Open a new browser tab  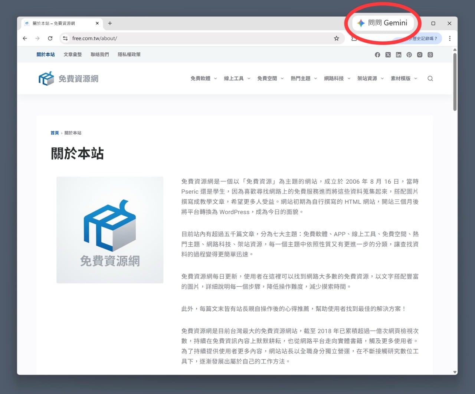coord(110,23)
